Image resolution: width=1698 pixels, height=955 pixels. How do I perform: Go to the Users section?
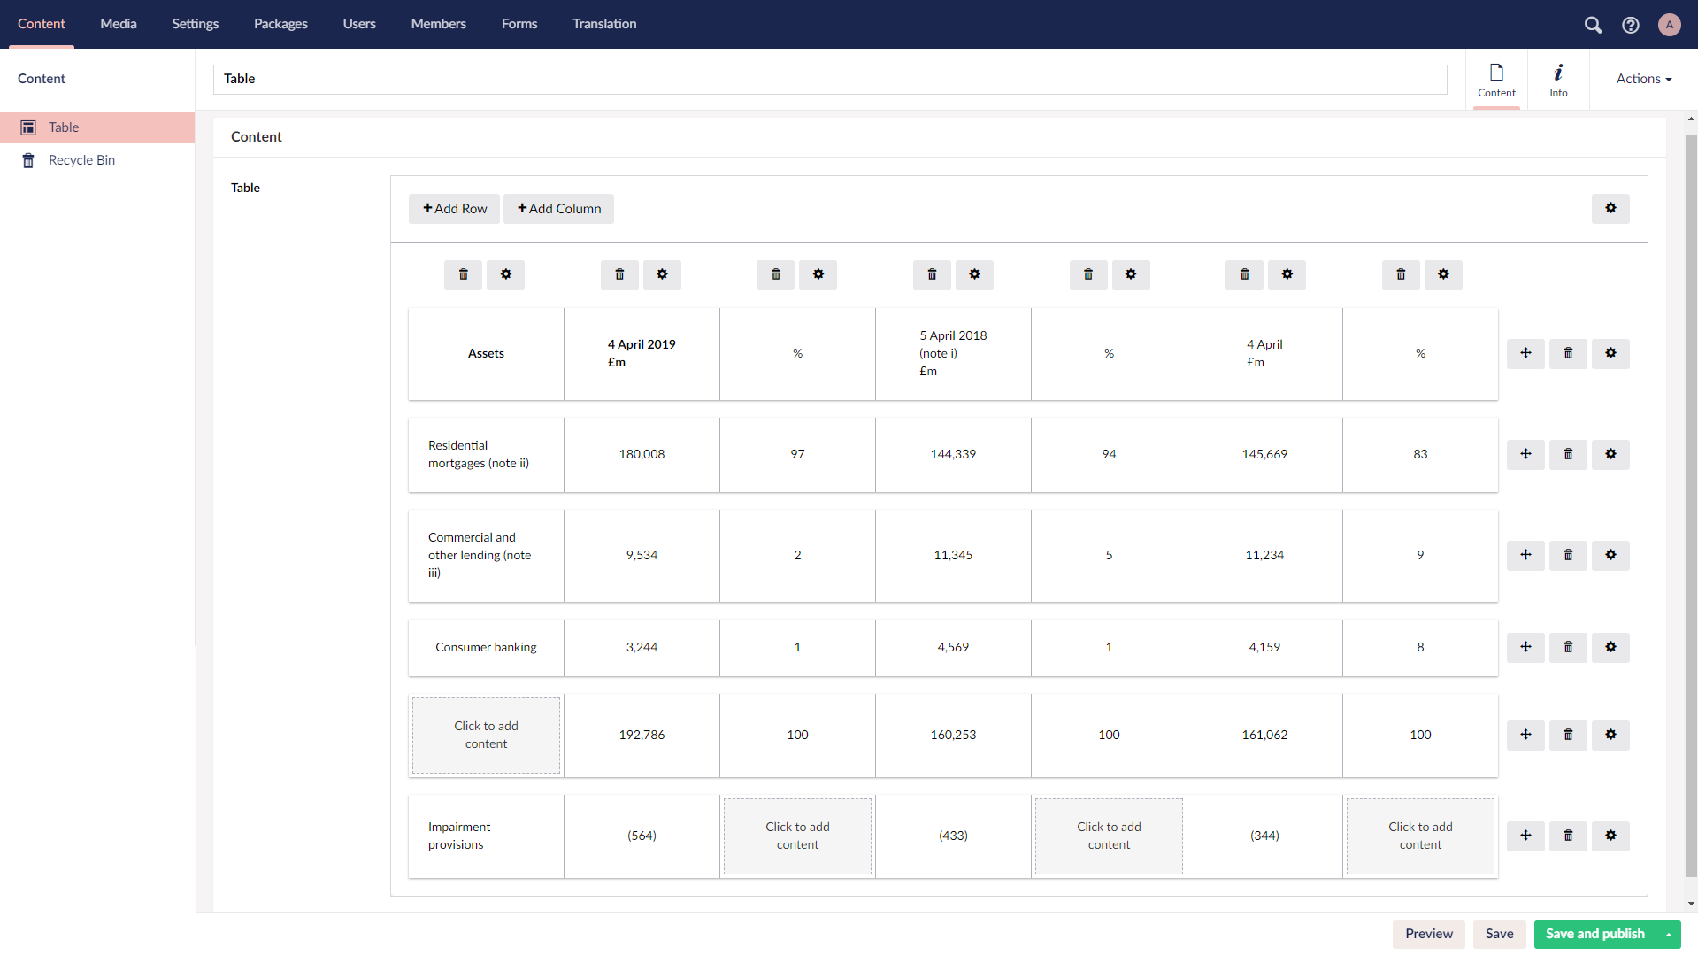click(359, 24)
